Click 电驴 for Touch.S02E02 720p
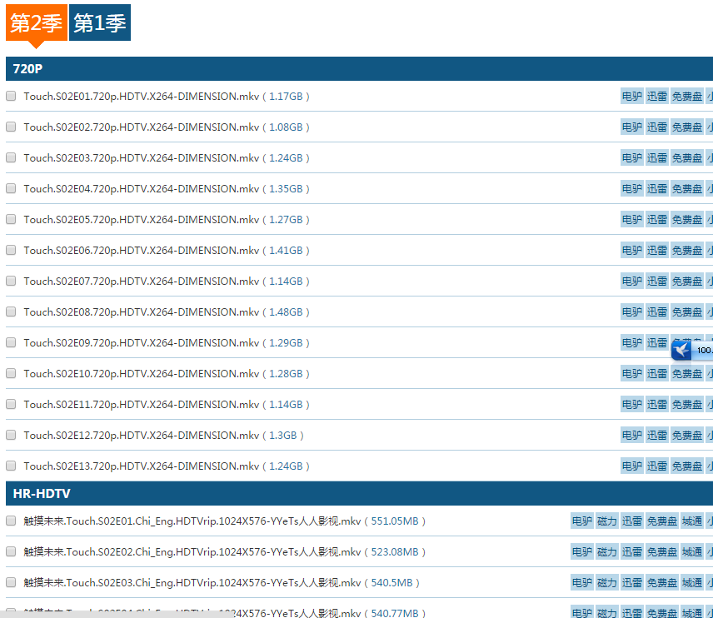 click(x=632, y=127)
